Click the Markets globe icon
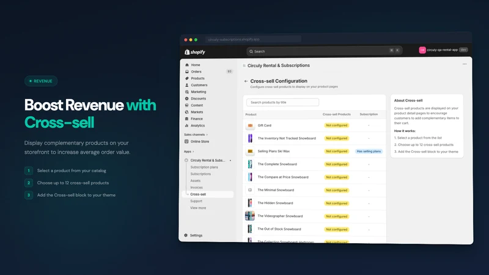Screen dimensions: 489x275 click(x=187, y=112)
